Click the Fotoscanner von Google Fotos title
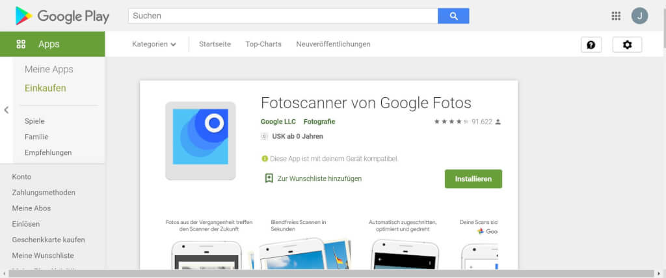This screenshot has width=666, height=278. (366, 103)
